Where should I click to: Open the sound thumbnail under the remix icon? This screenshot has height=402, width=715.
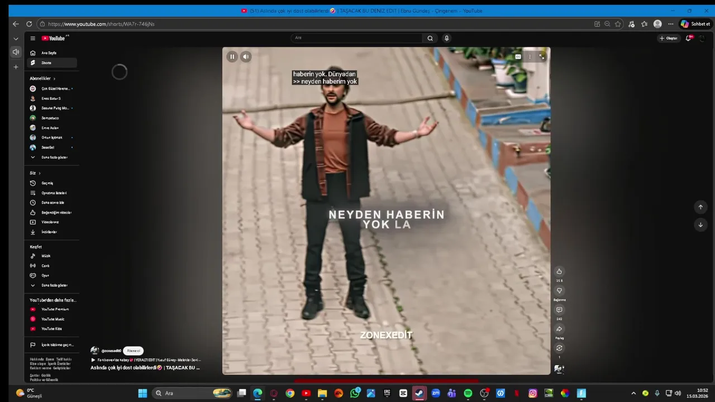[559, 369]
